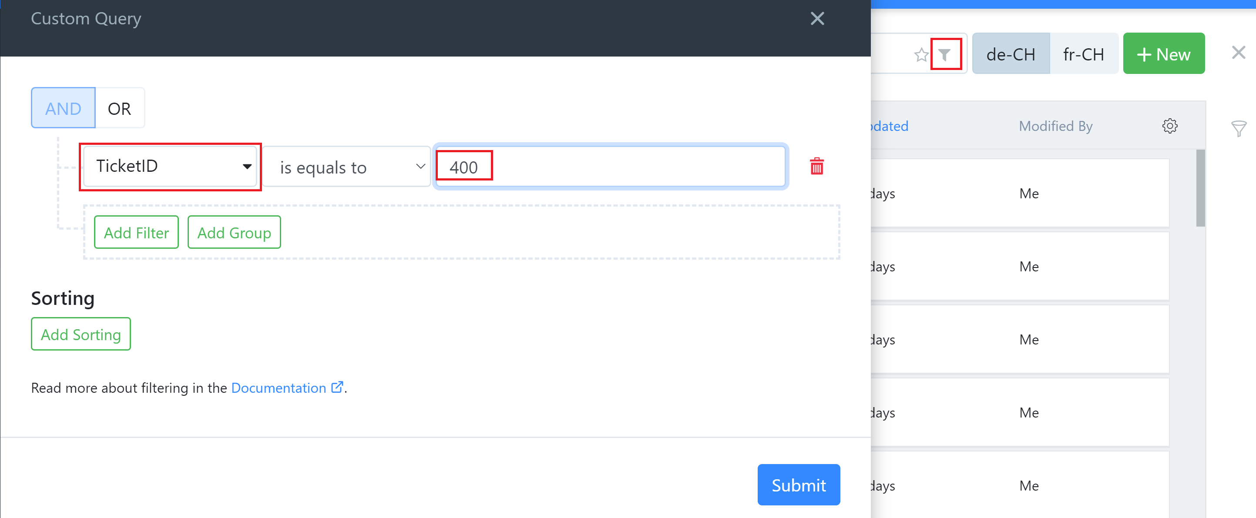Viewport: 1256px width, 518px height.
Task: Delete the TicketID filter with trash icon
Action: click(817, 166)
